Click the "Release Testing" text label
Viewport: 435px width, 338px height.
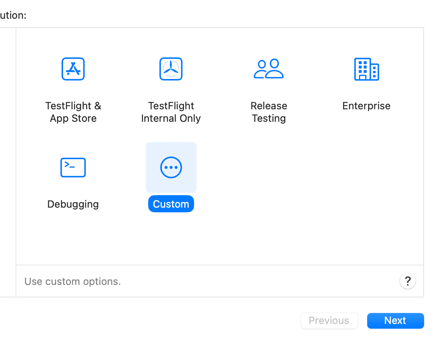(x=269, y=112)
